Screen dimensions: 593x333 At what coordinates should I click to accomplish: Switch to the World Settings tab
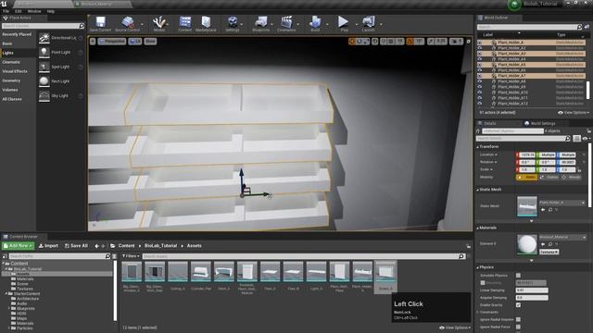click(x=539, y=123)
